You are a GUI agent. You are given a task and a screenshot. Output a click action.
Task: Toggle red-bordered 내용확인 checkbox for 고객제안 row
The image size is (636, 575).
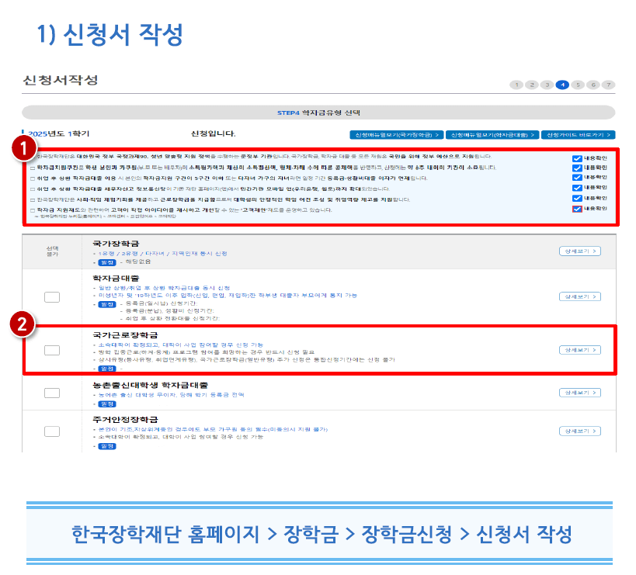[x=577, y=209]
